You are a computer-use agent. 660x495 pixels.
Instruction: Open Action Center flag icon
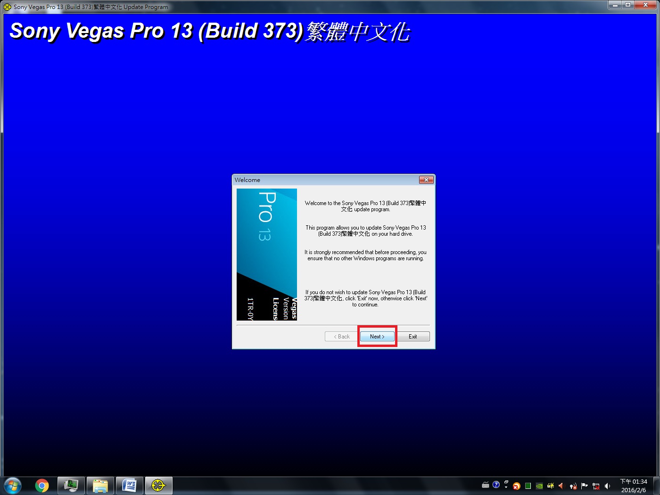pyautogui.click(x=585, y=486)
